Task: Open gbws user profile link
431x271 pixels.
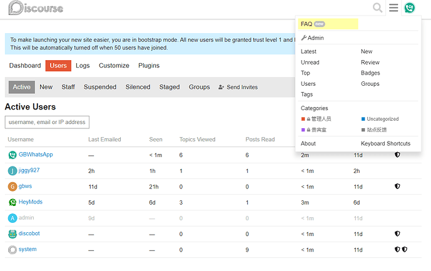Action: (x=25, y=186)
